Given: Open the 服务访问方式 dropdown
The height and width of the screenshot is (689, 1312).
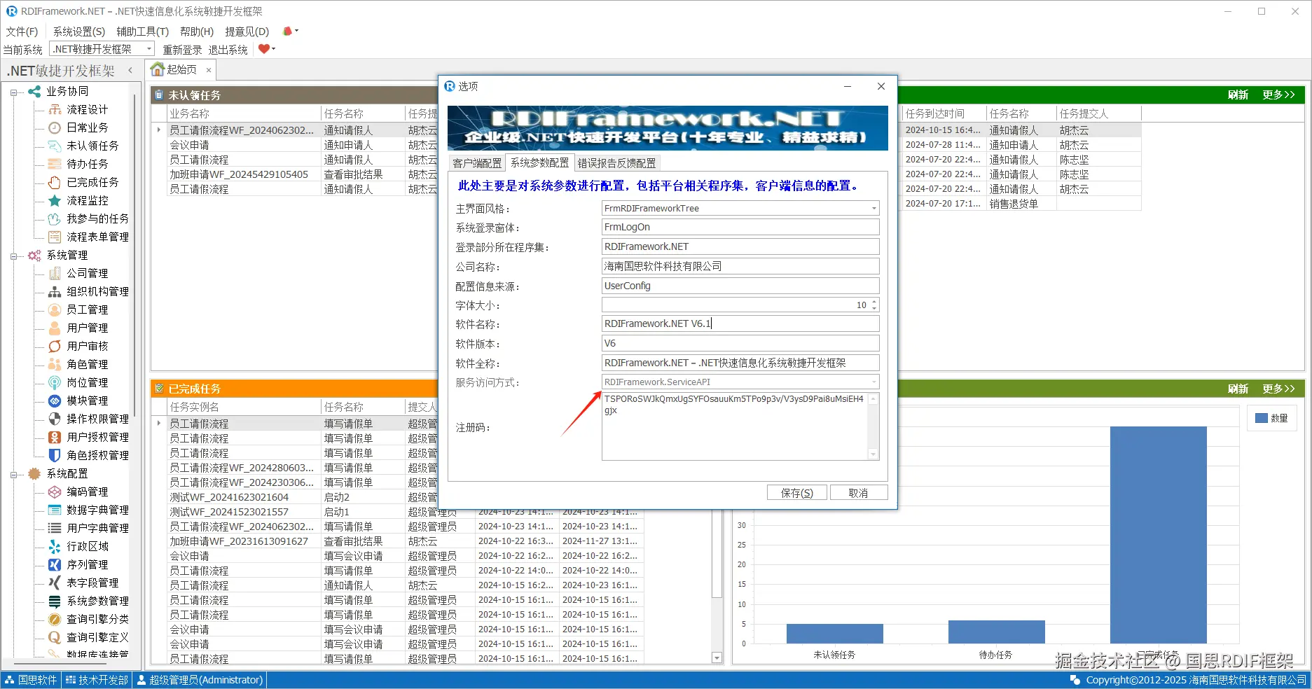Looking at the screenshot, I should coord(873,382).
